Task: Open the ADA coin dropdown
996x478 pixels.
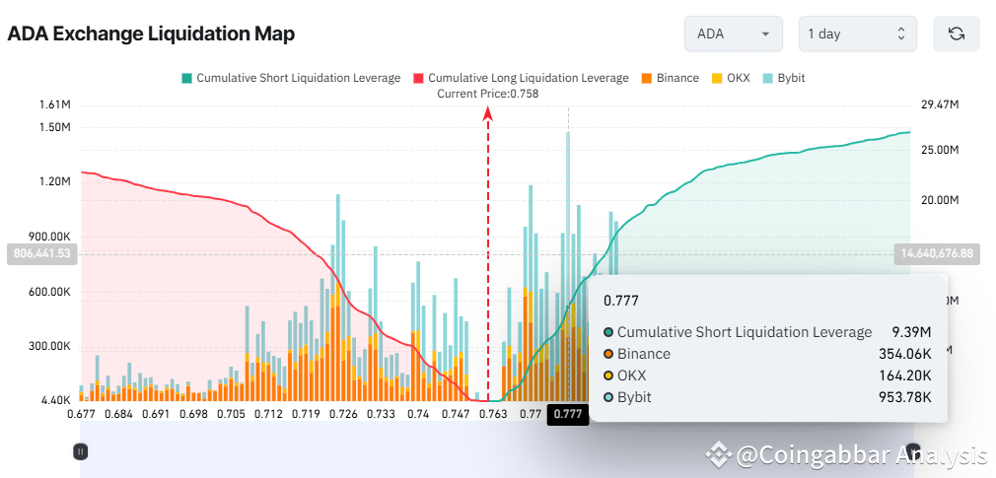Action: click(734, 34)
